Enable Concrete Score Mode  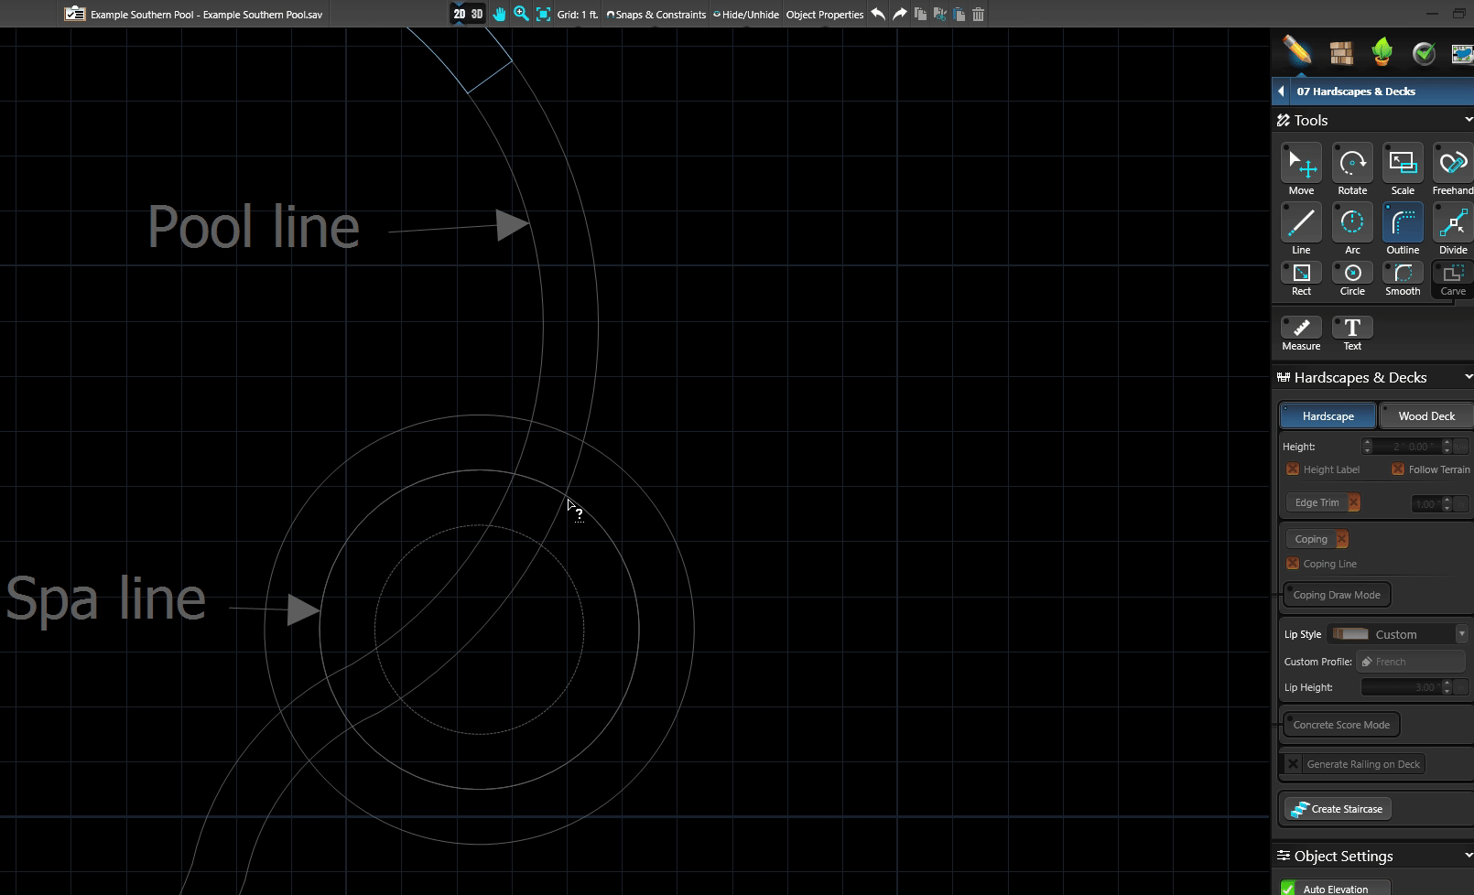[1341, 725]
